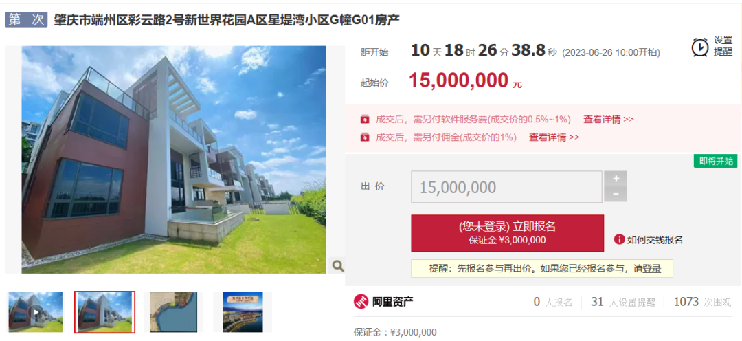The width and height of the screenshot is (742, 341).
Task: Click the 立即报名 registration button
Action: tap(507, 233)
